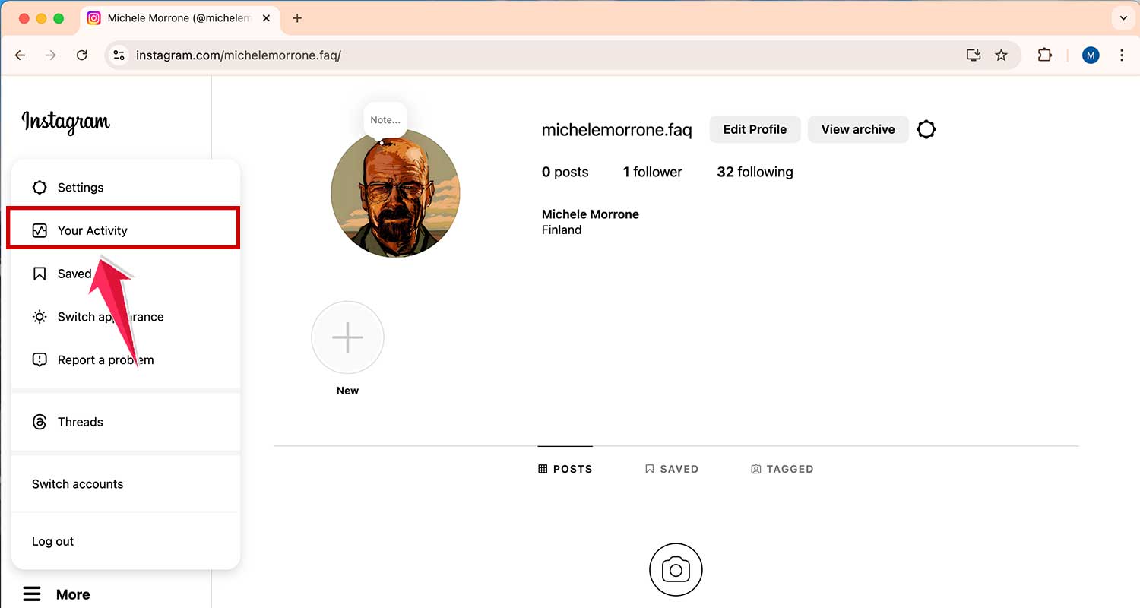This screenshot has width=1140, height=608.
Task: Click the profile settings gear icon
Action: pyautogui.click(x=926, y=129)
